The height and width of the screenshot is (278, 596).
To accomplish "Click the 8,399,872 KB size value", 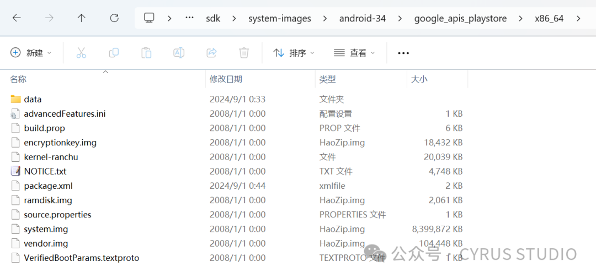I will (437, 229).
